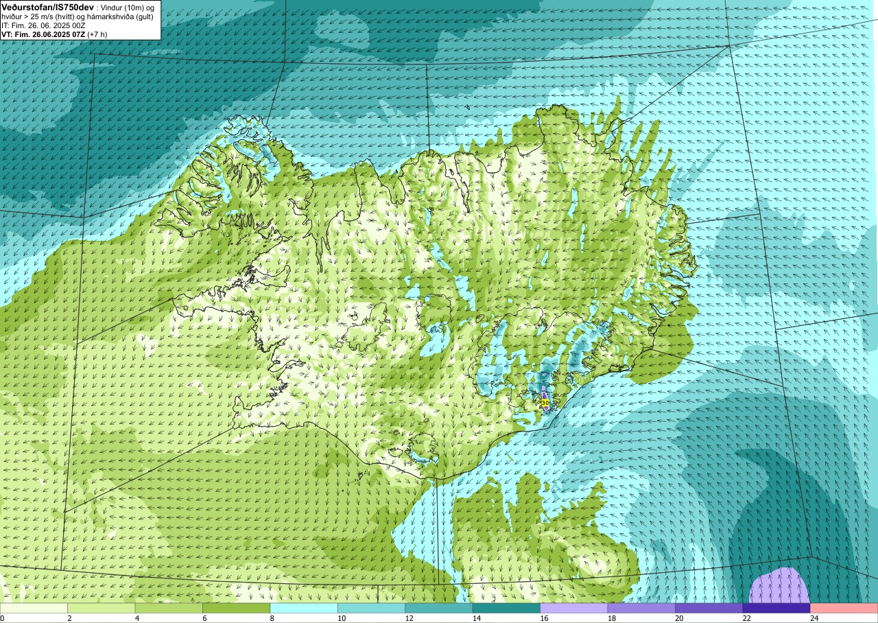The image size is (878, 623).
Task: Click the 8–10 m/s light cyan legend swatch
Action: (x=304, y=608)
